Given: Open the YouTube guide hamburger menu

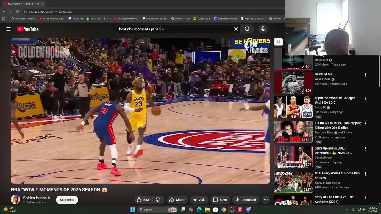Looking at the screenshot, I should pos(8,29).
